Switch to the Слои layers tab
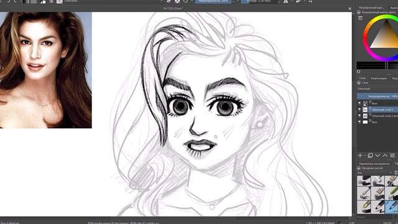Screen dimensions: 398x224 coord(363,78)
